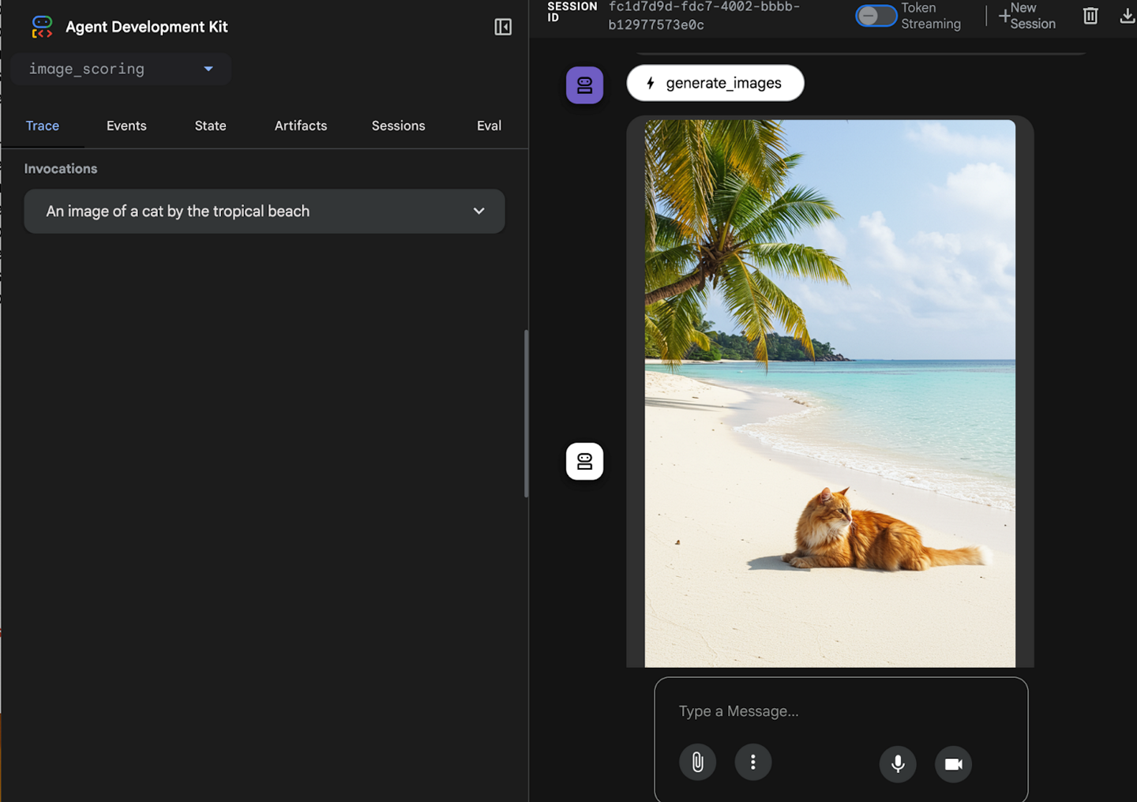The height and width of the screenshot is (802, 1137).
Task: Turn on the video camera
Action: coord(953,763)
